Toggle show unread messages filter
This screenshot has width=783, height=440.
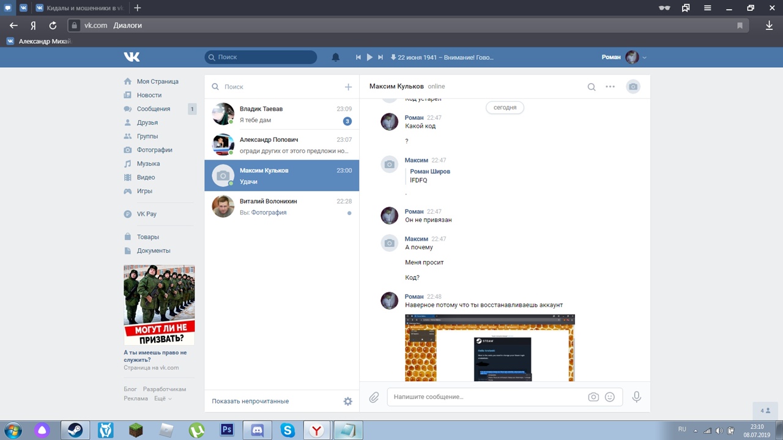pos(250,402)
